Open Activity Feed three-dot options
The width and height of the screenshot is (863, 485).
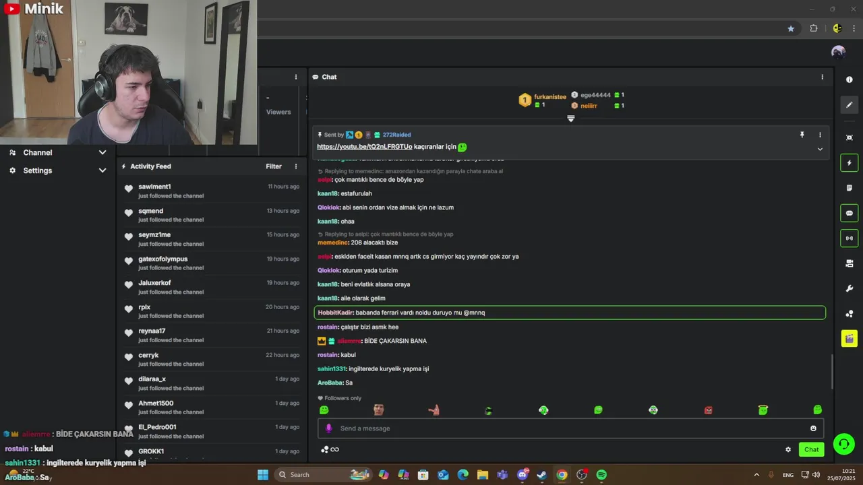pyautogui.click(x=295, y=166)
